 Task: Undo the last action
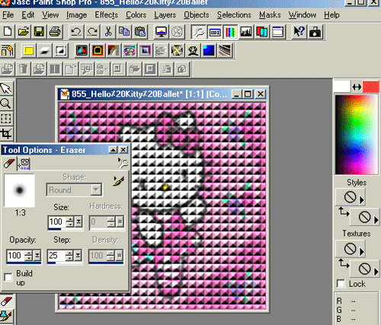(x=76, y=32)
